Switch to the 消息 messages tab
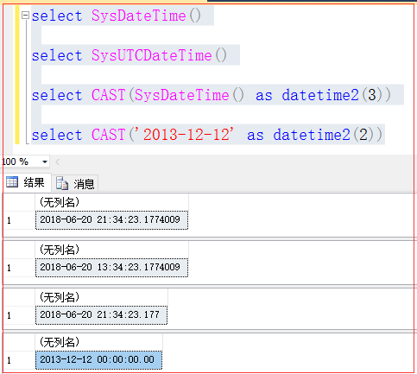Image resolution: width=417 pixels, height=374 pixels. (75, 183)
